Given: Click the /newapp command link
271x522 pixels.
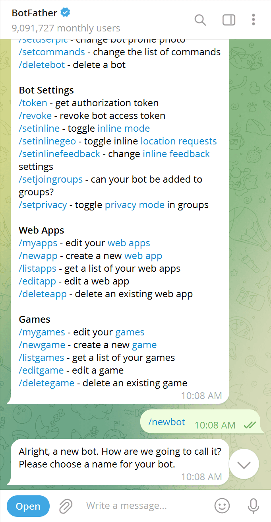Looking at the screenshot, I should pos(38,256).
